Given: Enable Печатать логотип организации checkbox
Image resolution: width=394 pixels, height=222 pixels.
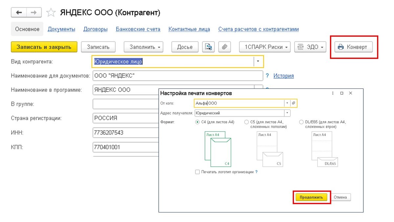Looking at the screenshot, I should click(197, 172).
